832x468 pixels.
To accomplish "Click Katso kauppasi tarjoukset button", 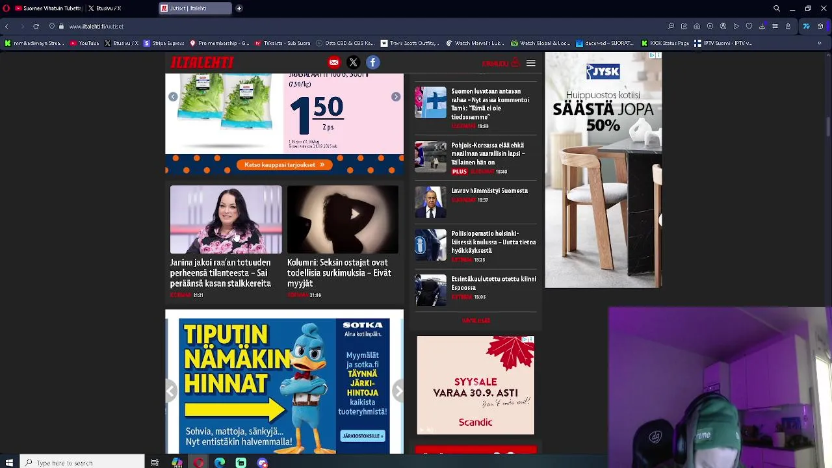I will [284, 165].
